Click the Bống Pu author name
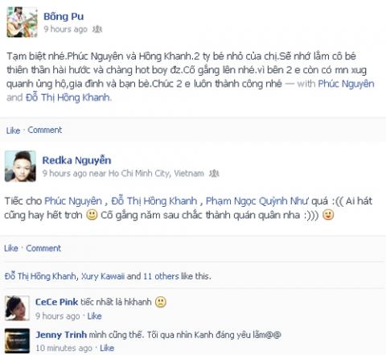386x355 pixels. [x=64, y=17]
